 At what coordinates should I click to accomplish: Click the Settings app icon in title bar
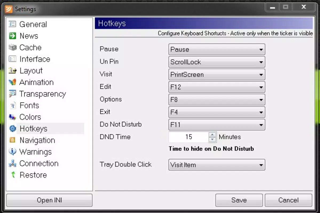click(x=9, y=9)
